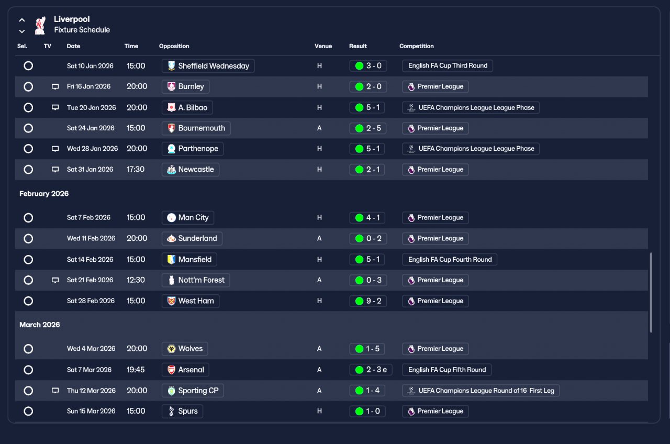Click the Sunderland club badge
670x444 pixels.
tap(171, 239)
